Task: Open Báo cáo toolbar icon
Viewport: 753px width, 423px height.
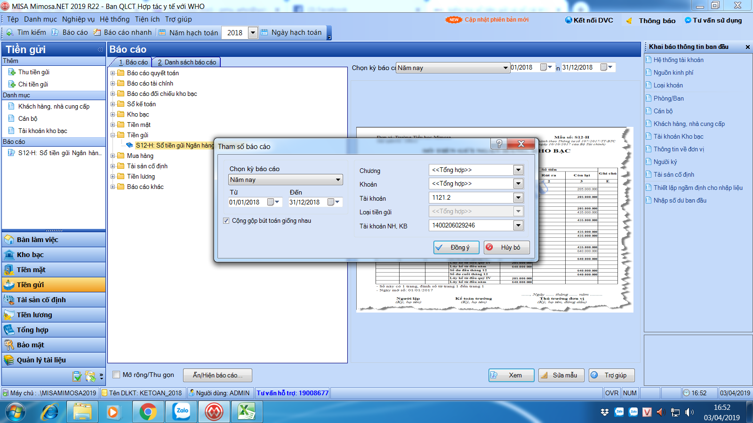Action: [x=55, y=32]
